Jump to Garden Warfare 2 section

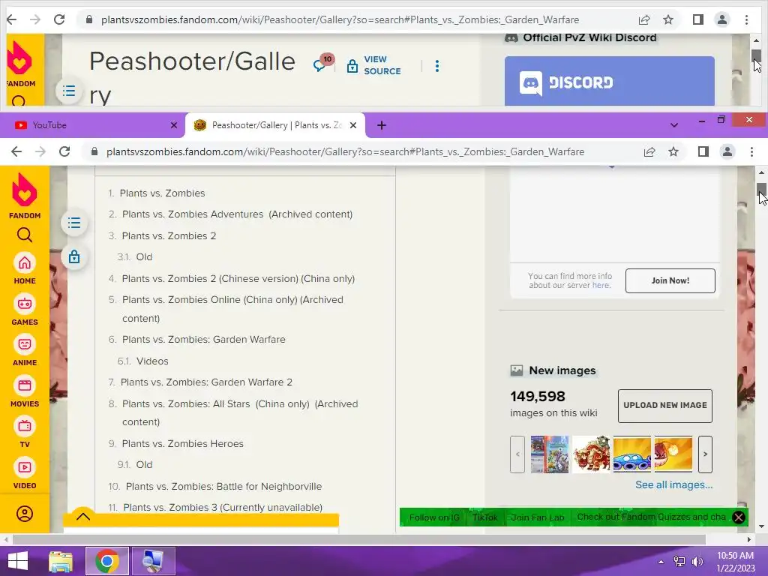(206, 382)
